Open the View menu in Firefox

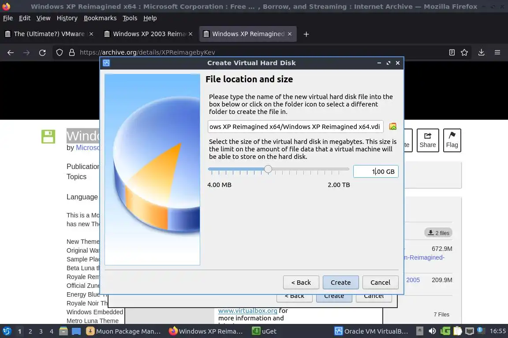(43, 18)
